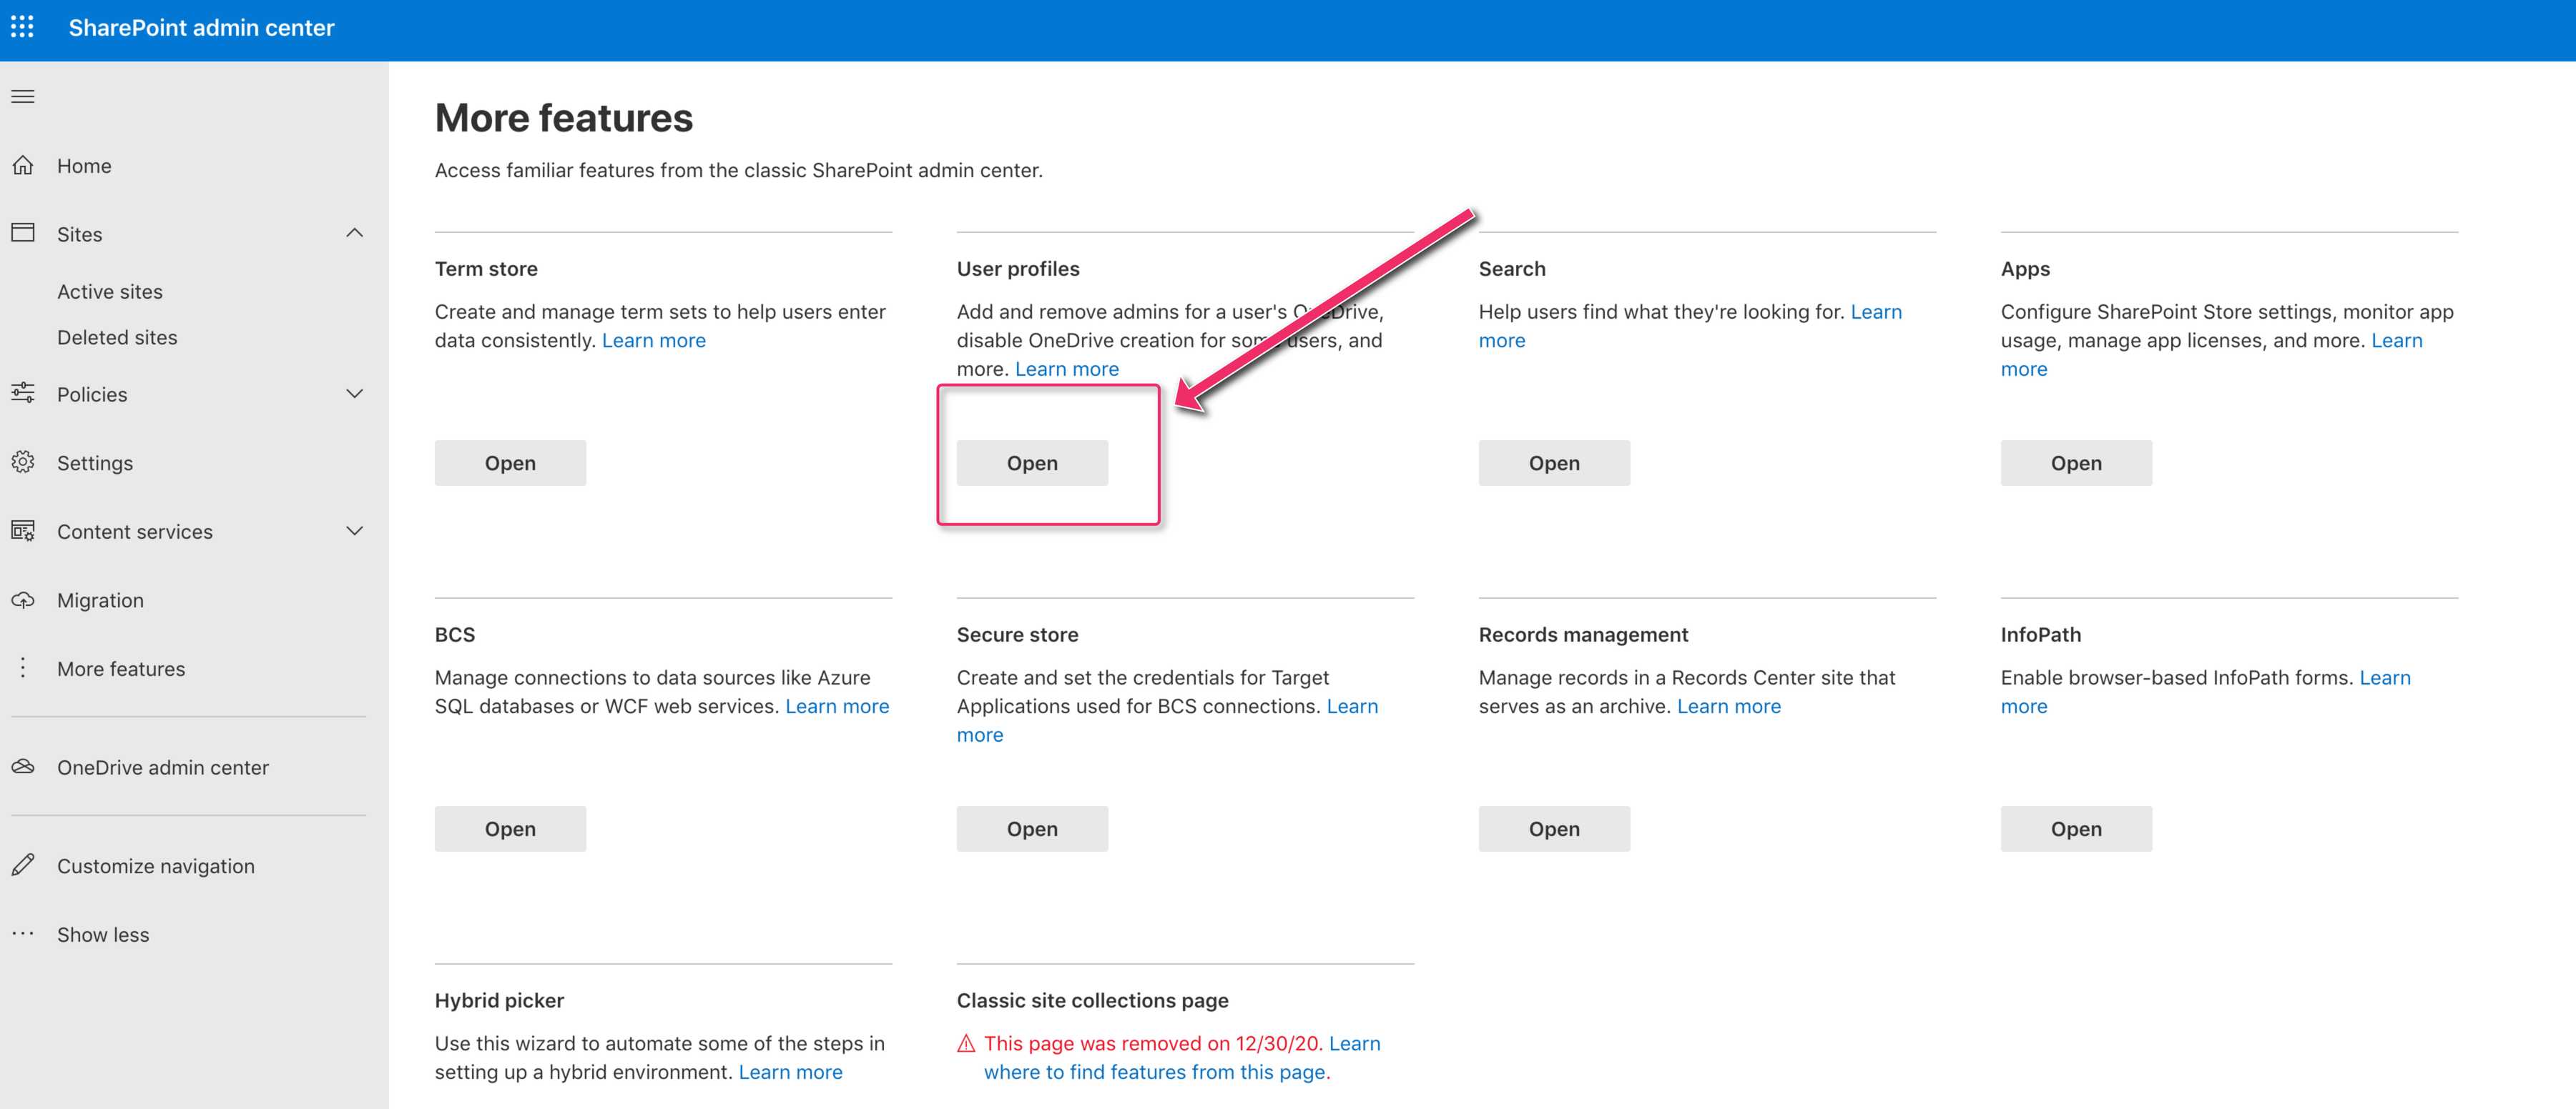This screenshot has height=1109, width=2576.
Task: Select Show less in the sidebar
Action: [103, 934]
